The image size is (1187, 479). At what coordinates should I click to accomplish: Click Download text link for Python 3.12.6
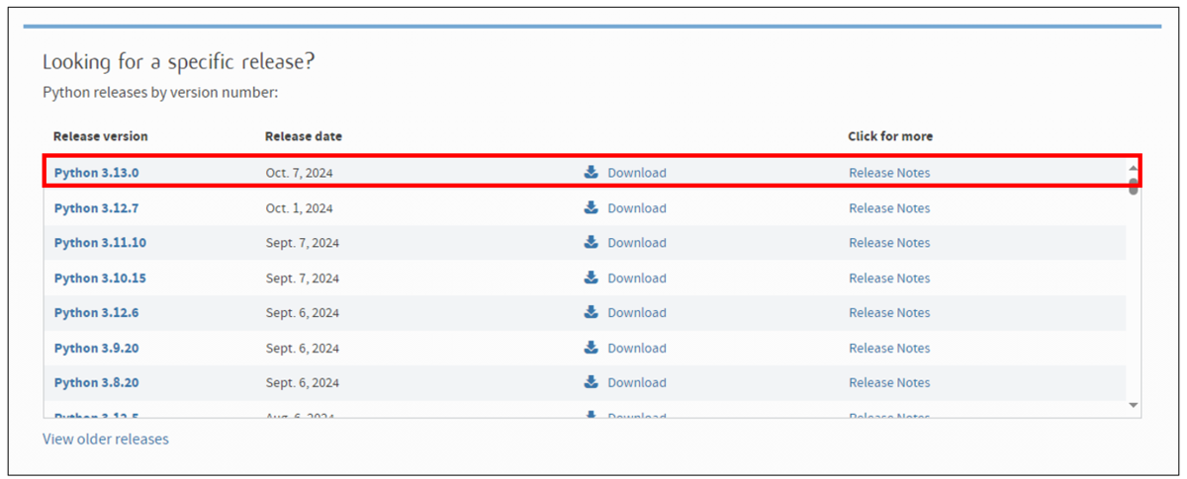pos(637,313)
